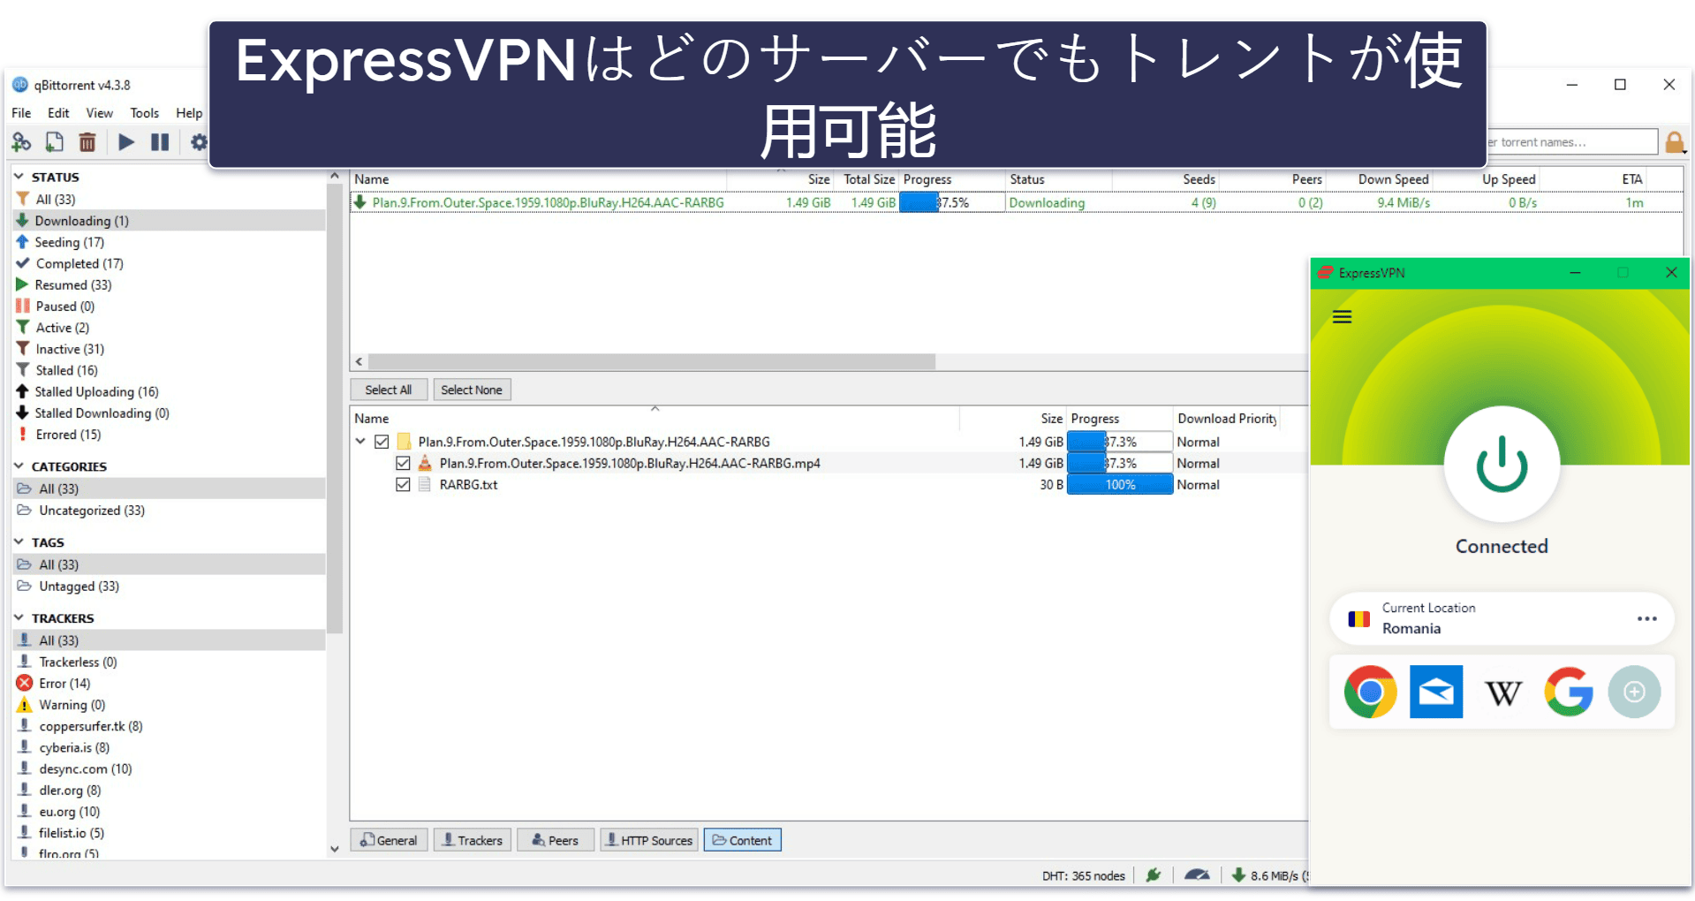Toggle checkbox for RARBG.txt
Image resolution: width=1695 pixels, height=901 pixels.
coord(403,484)
